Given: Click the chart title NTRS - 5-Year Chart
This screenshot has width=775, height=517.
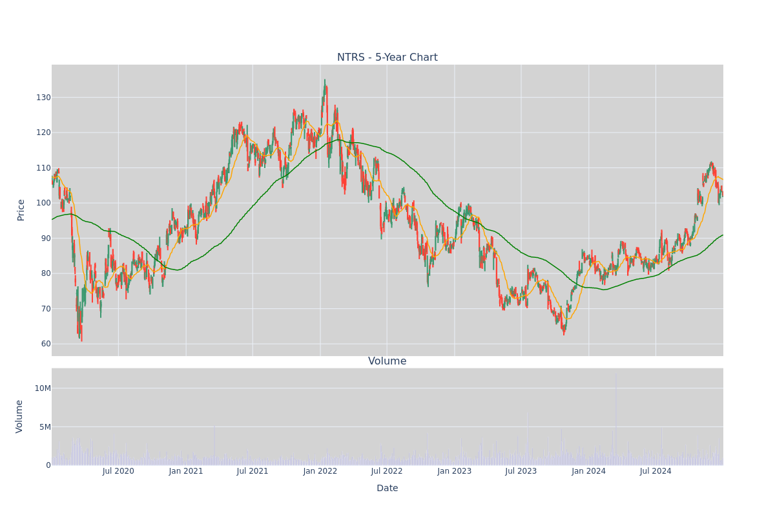Looking at the screenshot, I should pos(387,58).
